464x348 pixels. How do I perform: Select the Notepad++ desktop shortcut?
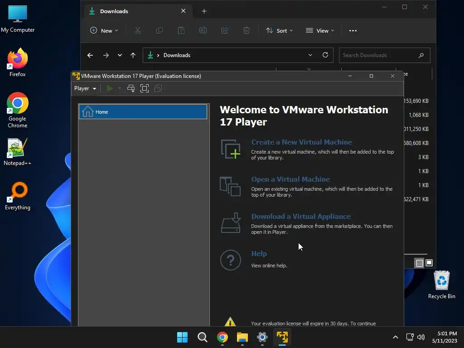pyautogui.click(x=18, y=151)
